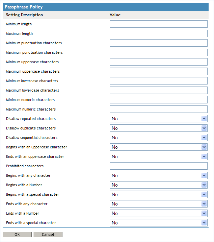Click the Minimum length input field
Screen dimensions: 214x242
point(158,24)
